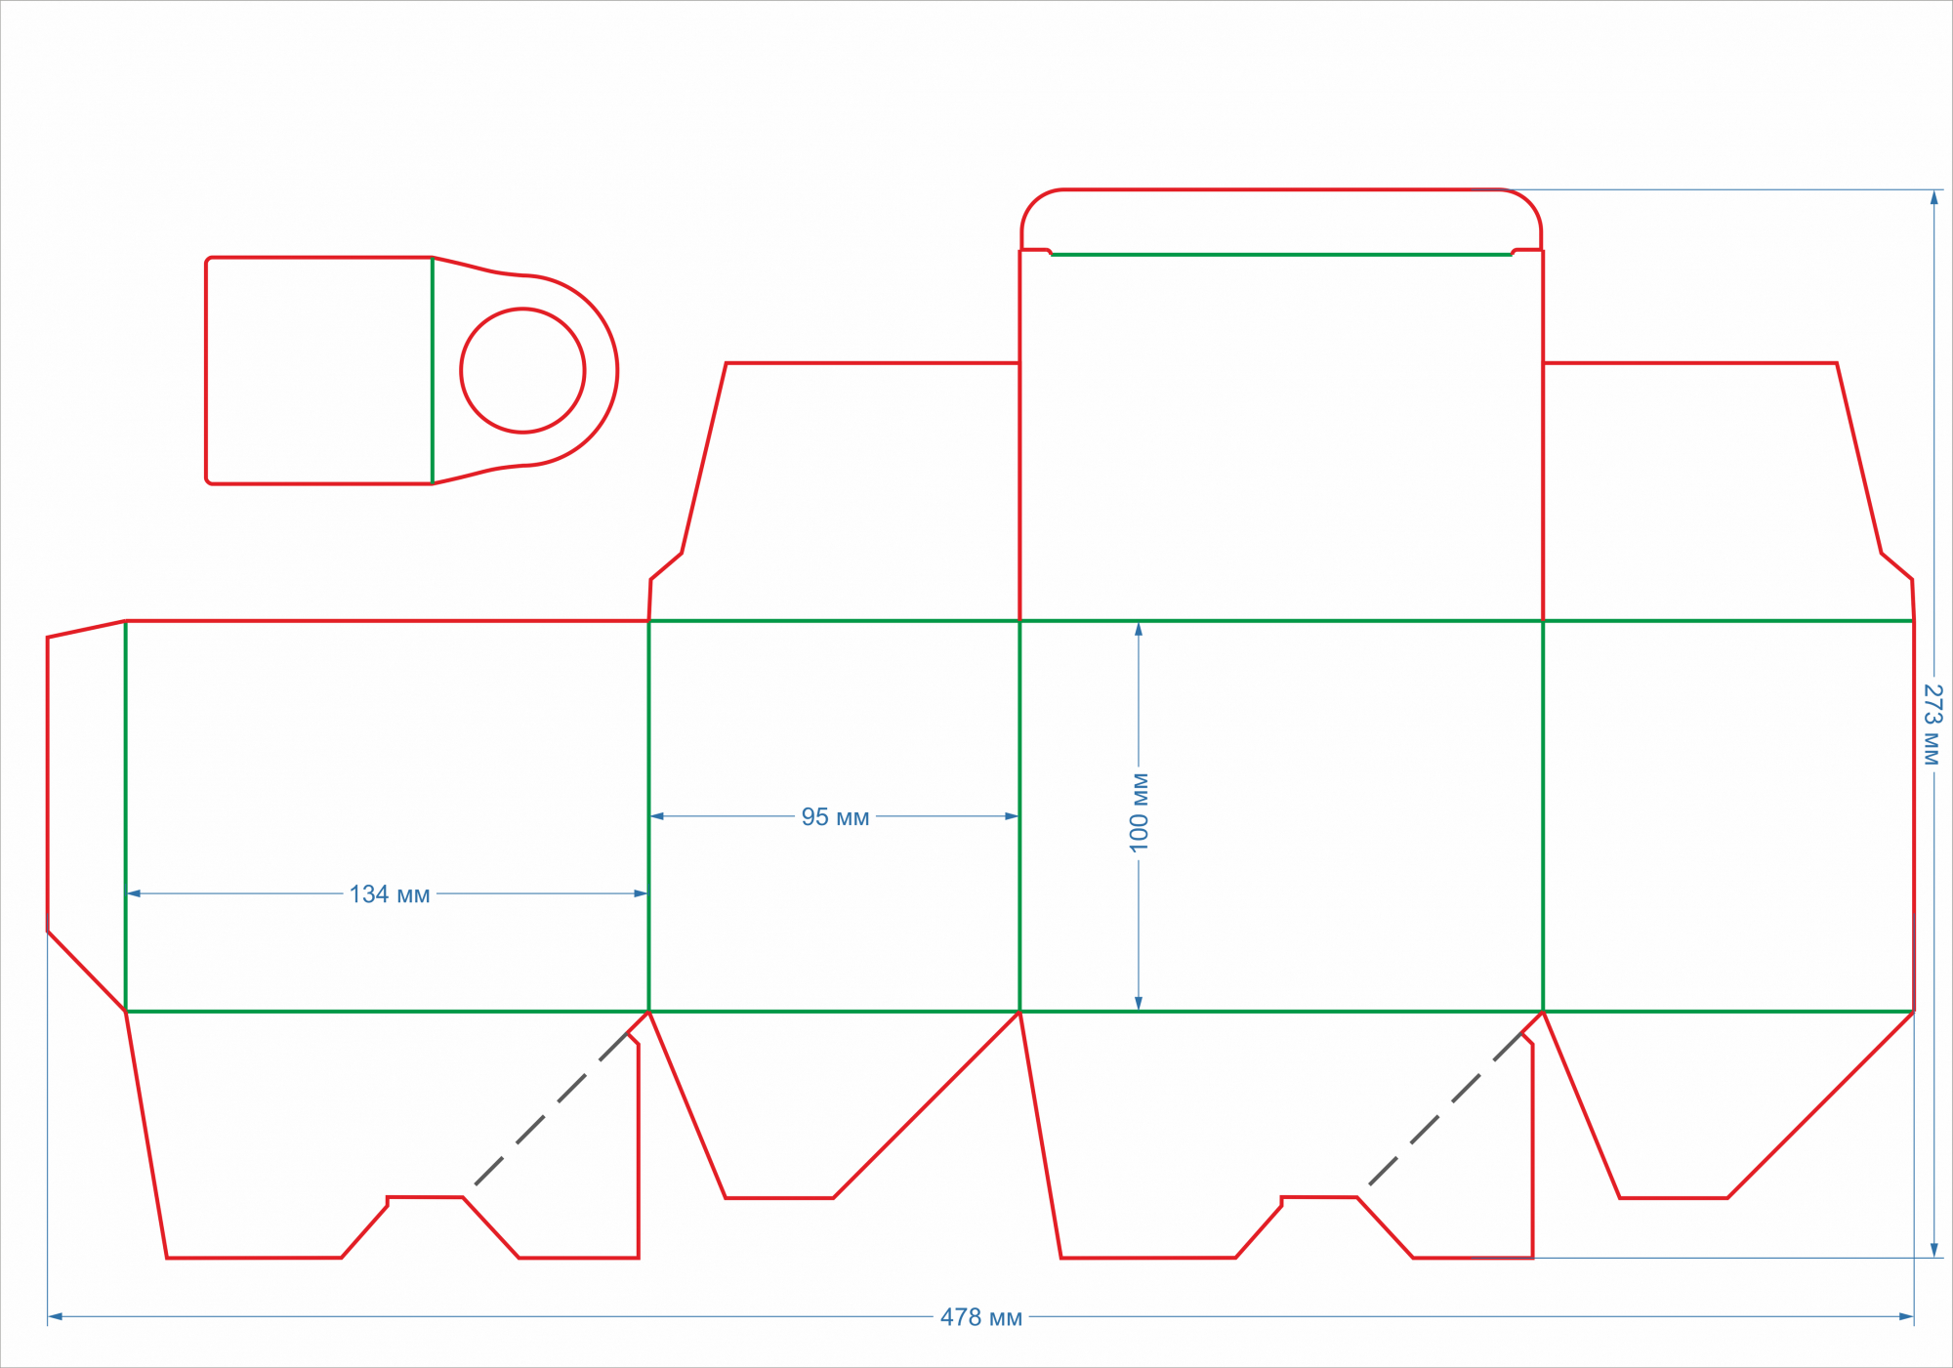Click the rounded tuck flap at the top
Viewport: 1953px width, 1368px height.
1281,220
